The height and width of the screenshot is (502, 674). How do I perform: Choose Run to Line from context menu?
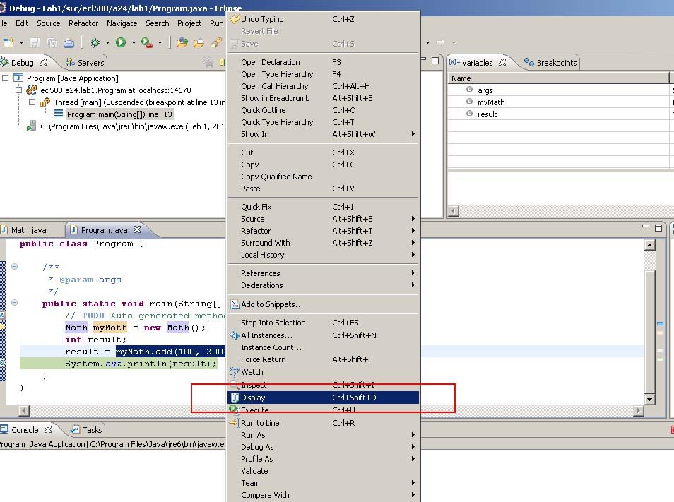point(323,423)
